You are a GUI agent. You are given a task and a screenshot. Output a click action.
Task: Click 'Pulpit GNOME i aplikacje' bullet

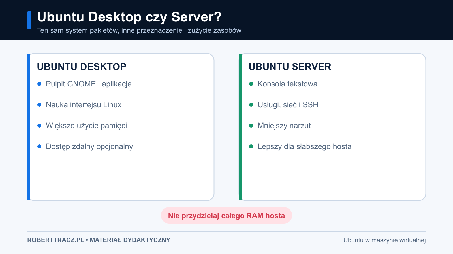pyautogui.click(x=89, y=84)
